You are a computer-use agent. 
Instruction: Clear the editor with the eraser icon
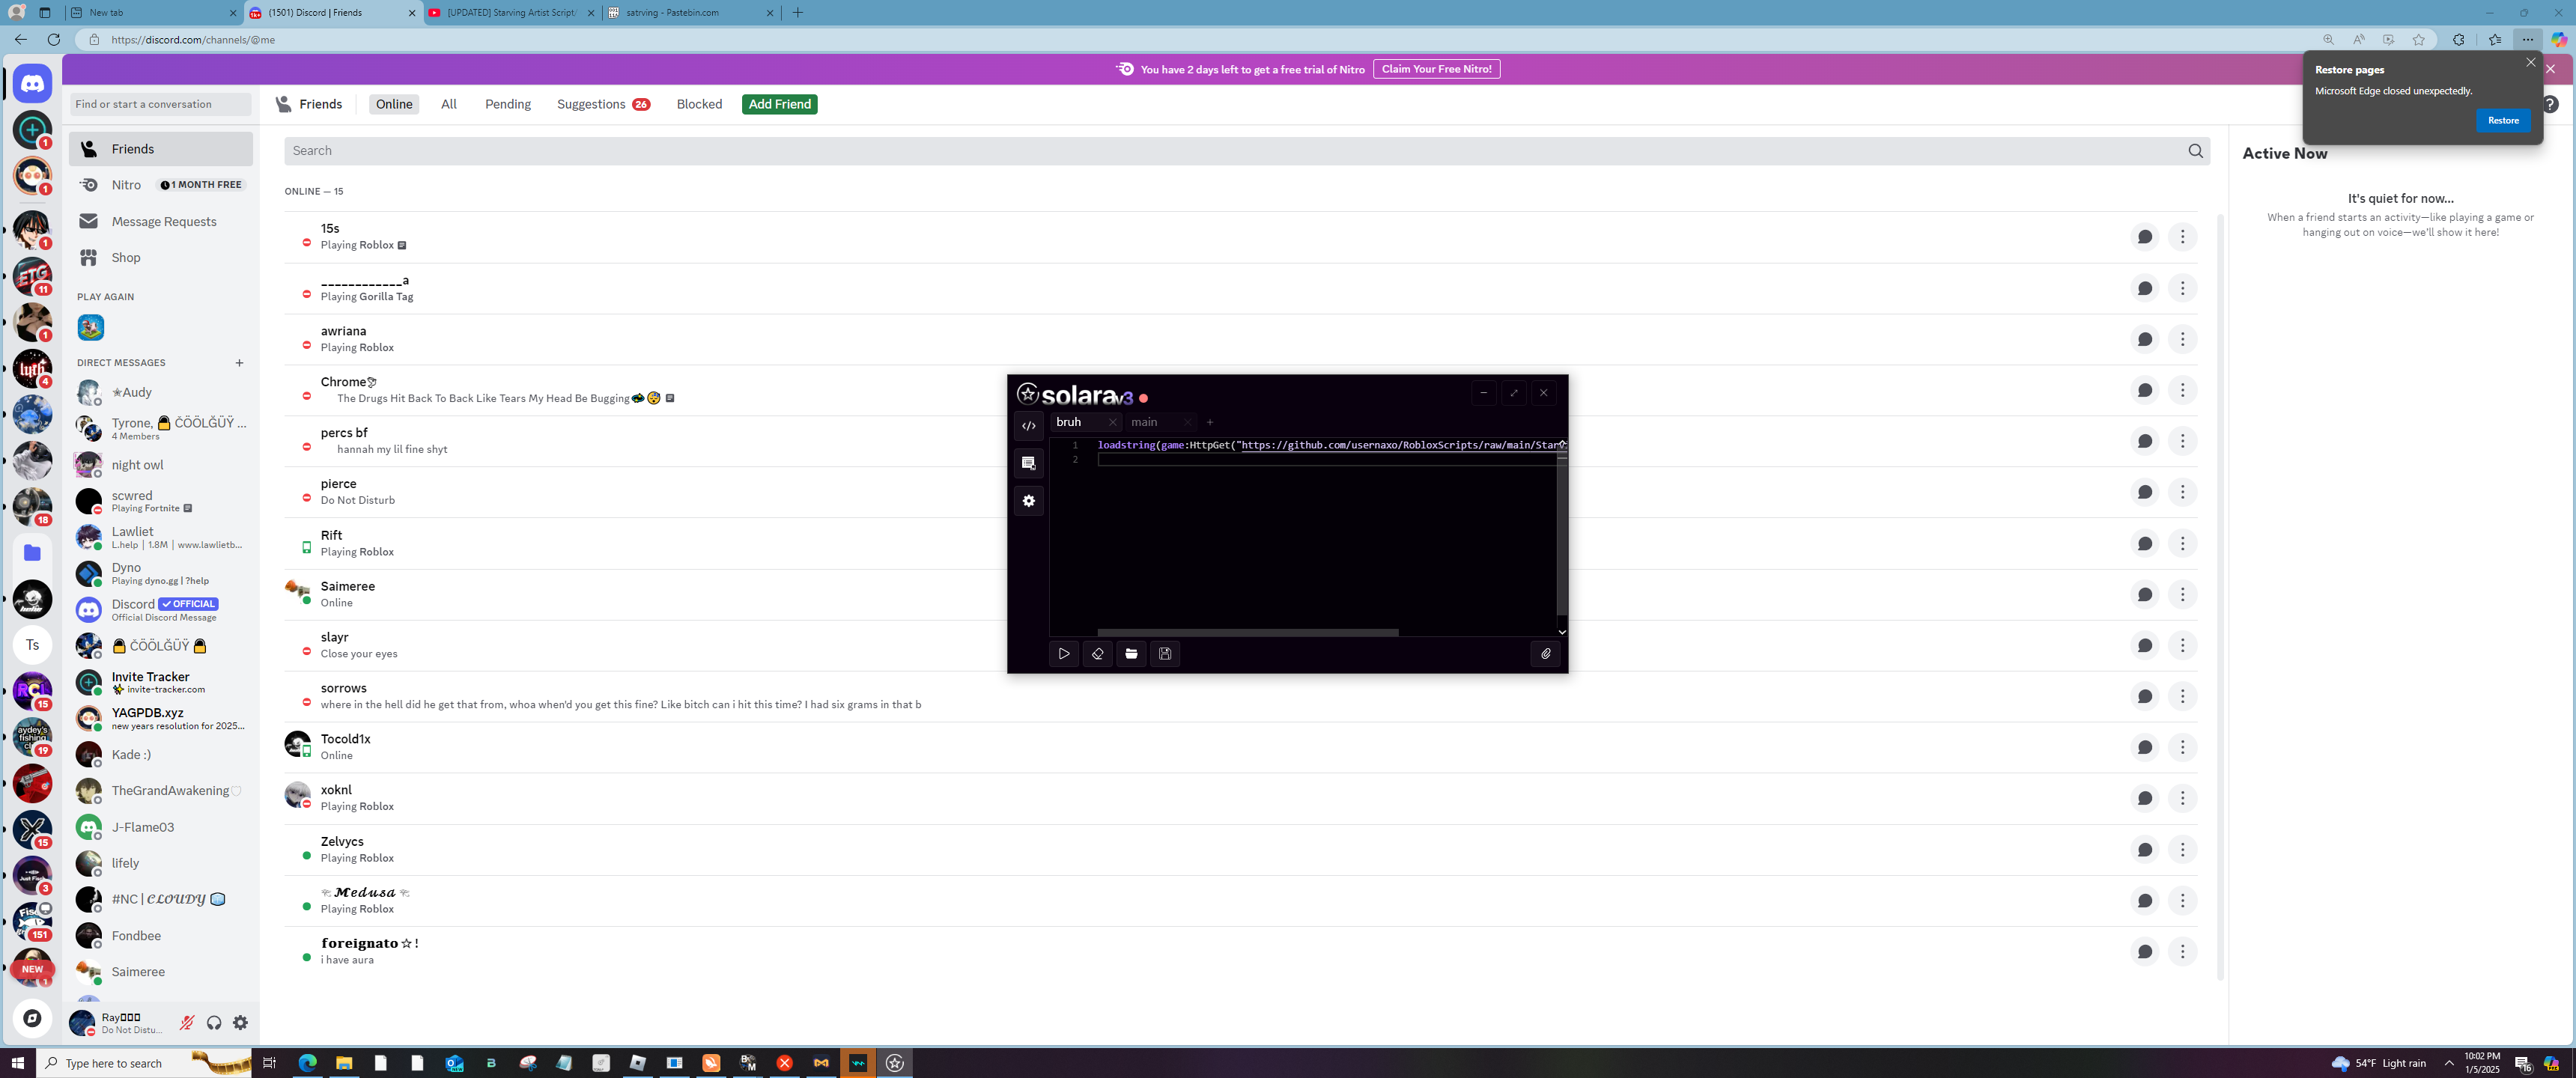point(1097,654)
